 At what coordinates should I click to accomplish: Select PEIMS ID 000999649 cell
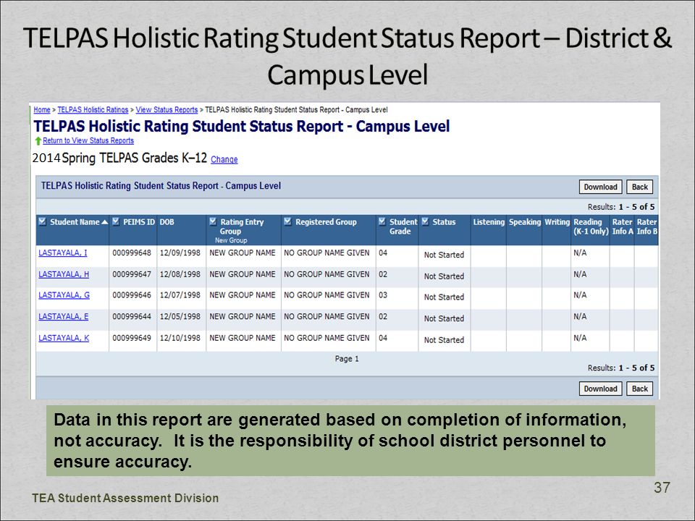tap(132, 338)
